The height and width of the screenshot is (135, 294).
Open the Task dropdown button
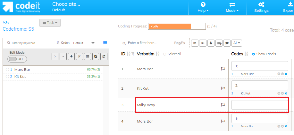pyautogui.click(x=50, y=23)
